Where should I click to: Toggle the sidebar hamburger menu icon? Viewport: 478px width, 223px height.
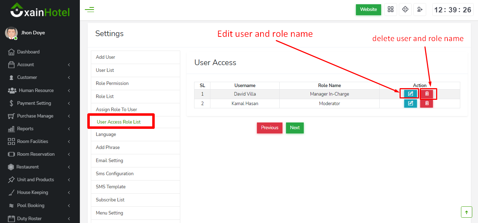pos(89,10)
